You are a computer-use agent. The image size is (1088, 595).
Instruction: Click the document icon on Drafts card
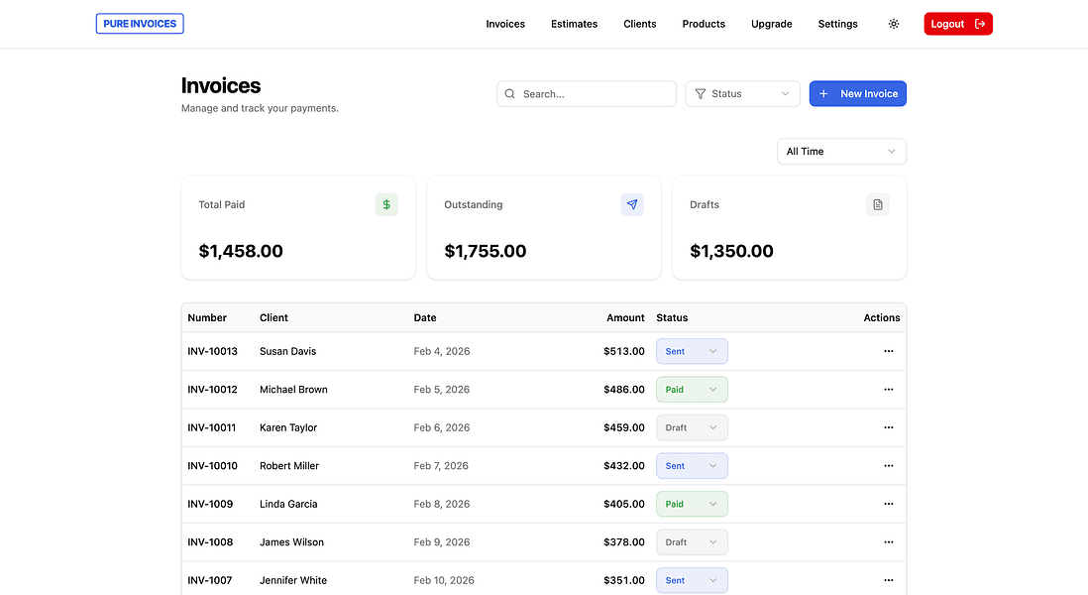point(877,204)
